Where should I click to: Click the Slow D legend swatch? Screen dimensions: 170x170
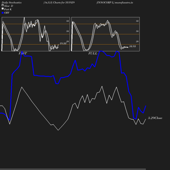tap(3, 5)
